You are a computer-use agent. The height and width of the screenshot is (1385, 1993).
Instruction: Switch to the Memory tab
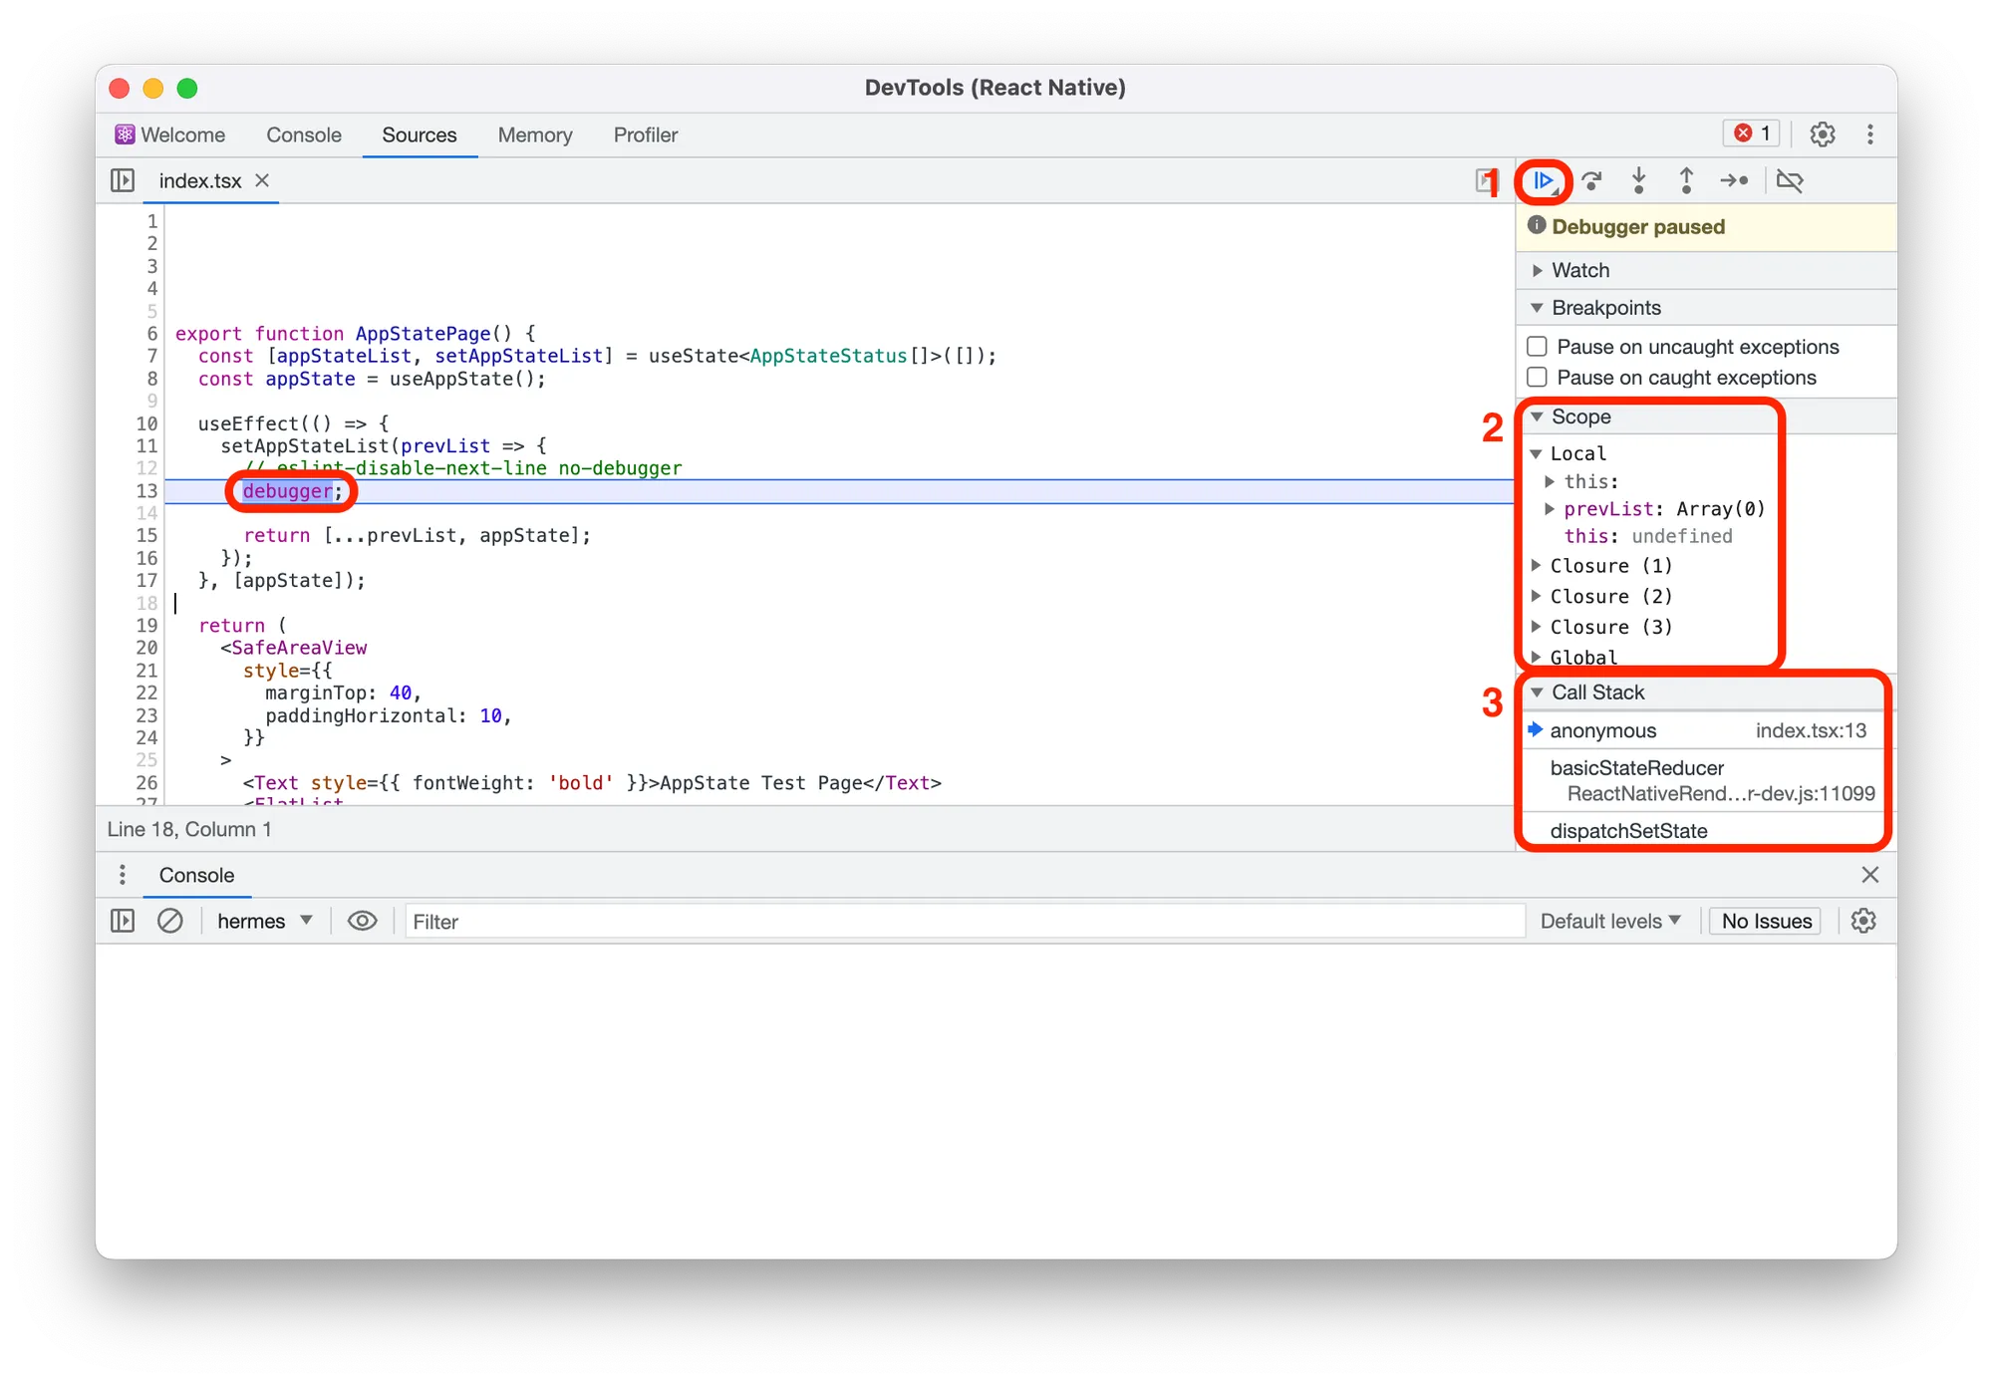point(535,135)
